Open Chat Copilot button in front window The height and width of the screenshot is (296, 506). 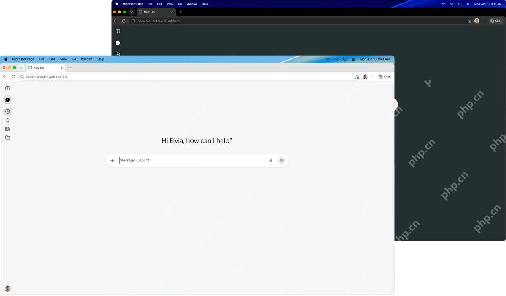[x=384, y=77]
